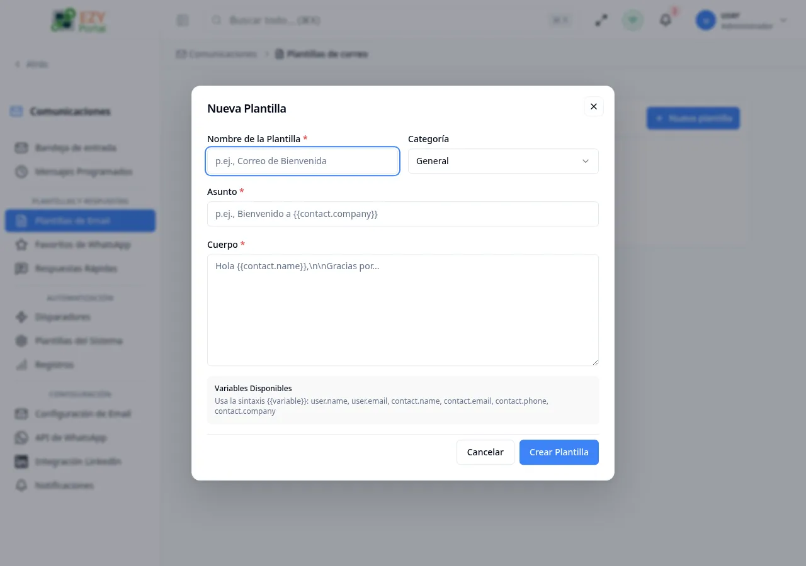Open Integración LinkedIn sidebar item
The image size is (806, 566).
[80, 462]
